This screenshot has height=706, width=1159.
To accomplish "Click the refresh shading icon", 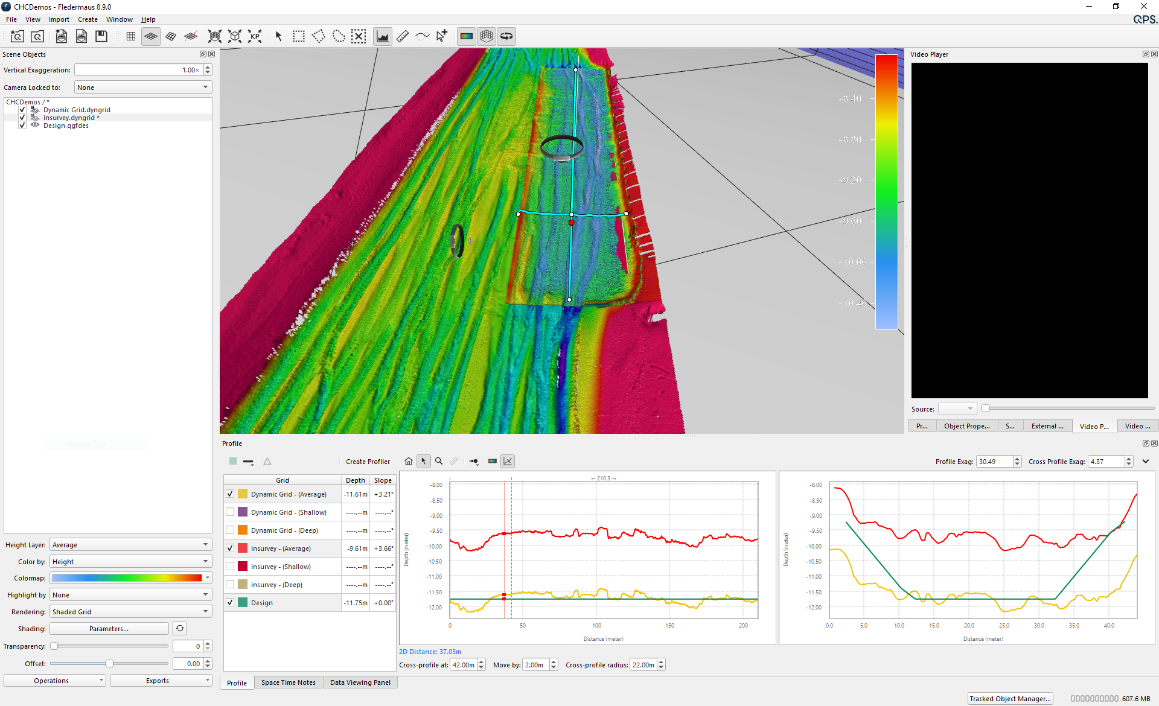I will pyautogui.click(x=180, y=628).
